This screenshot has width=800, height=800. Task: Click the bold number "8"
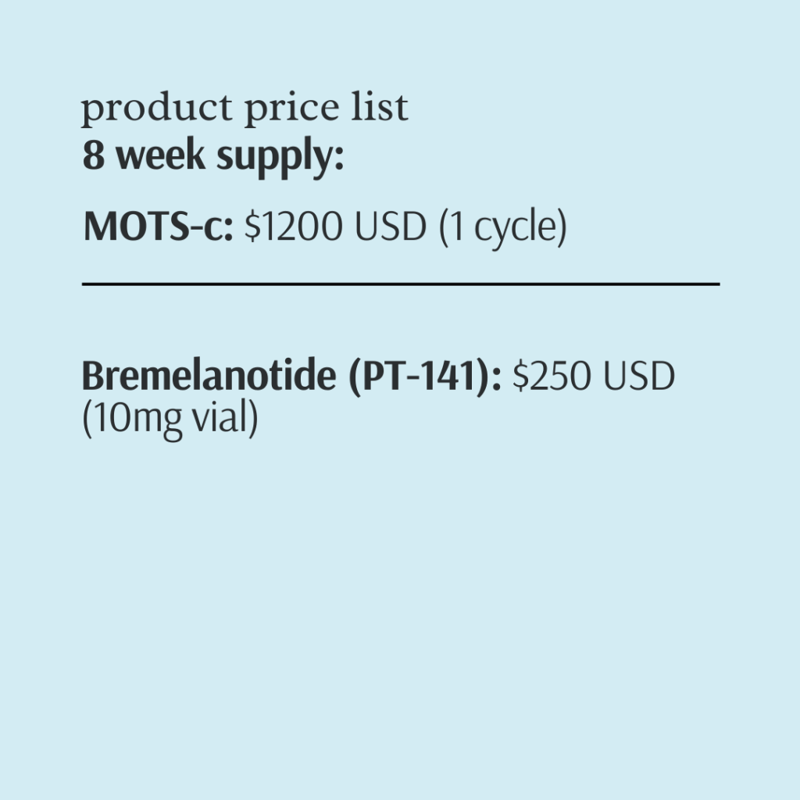pos(94,155)
